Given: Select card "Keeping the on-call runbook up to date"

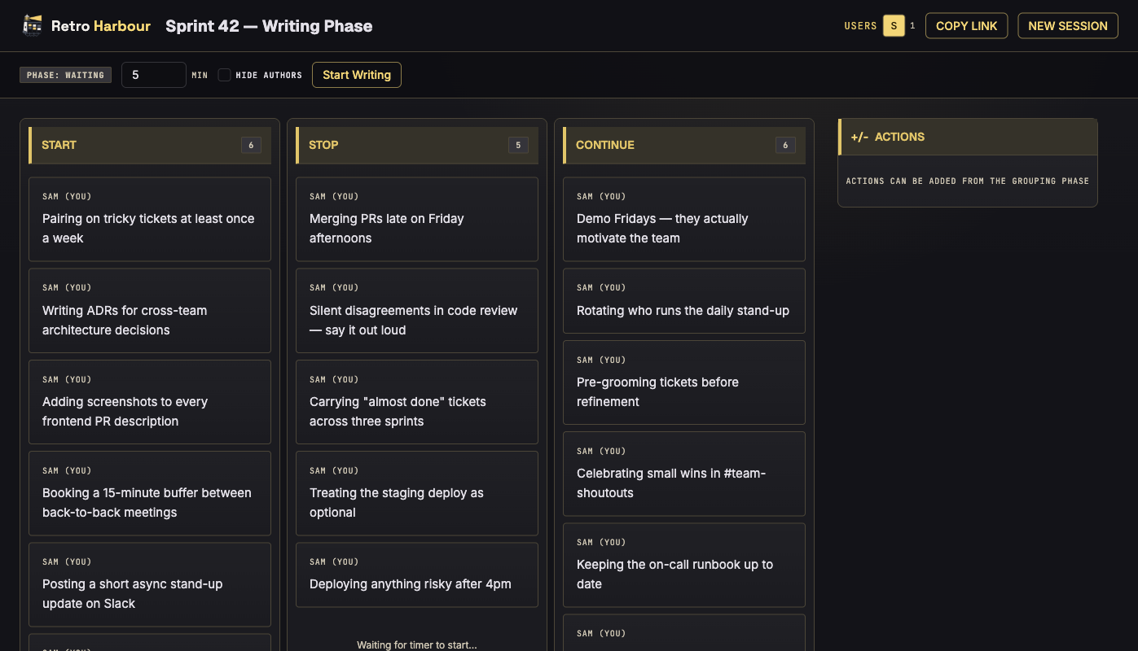Looking at the screenshot, I should 684,565.
